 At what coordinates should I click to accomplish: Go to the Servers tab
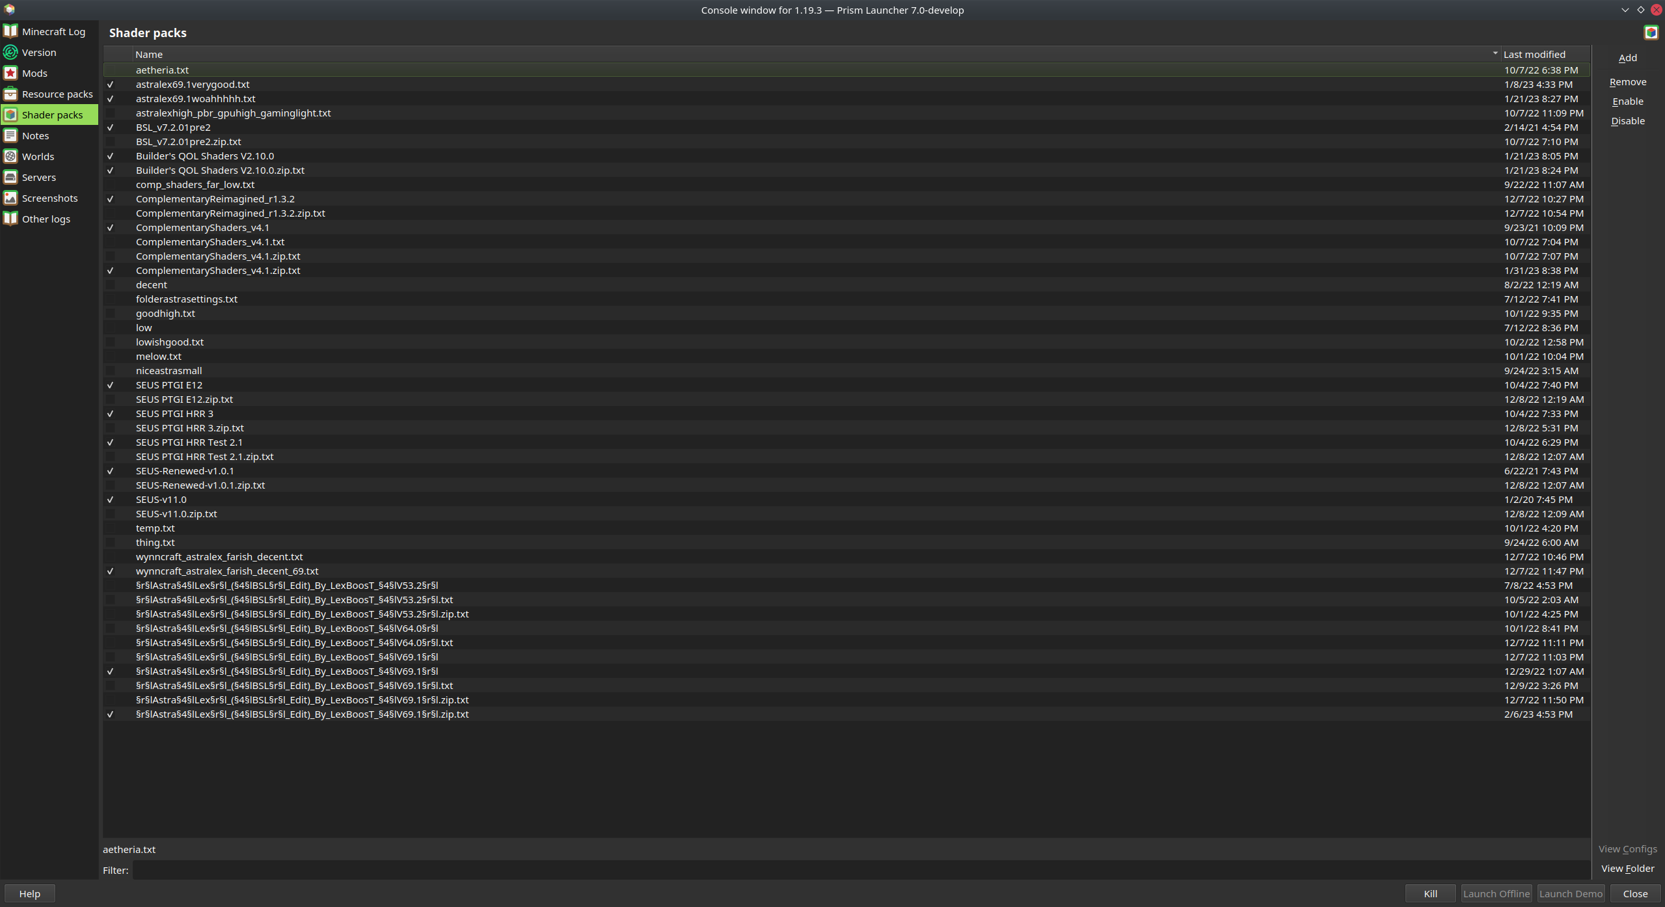49,177
